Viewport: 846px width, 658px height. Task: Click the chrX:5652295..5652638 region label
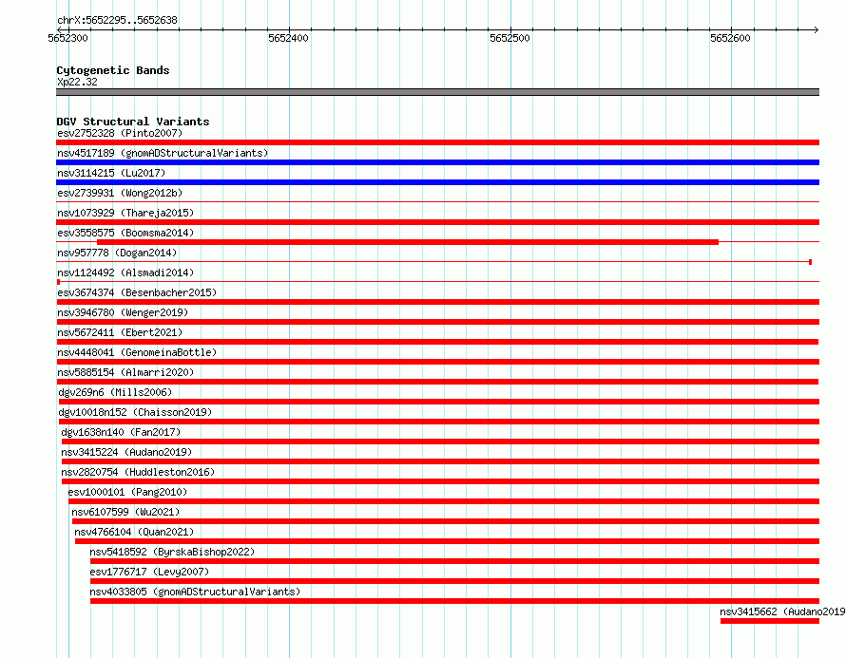tap(117, 20)
